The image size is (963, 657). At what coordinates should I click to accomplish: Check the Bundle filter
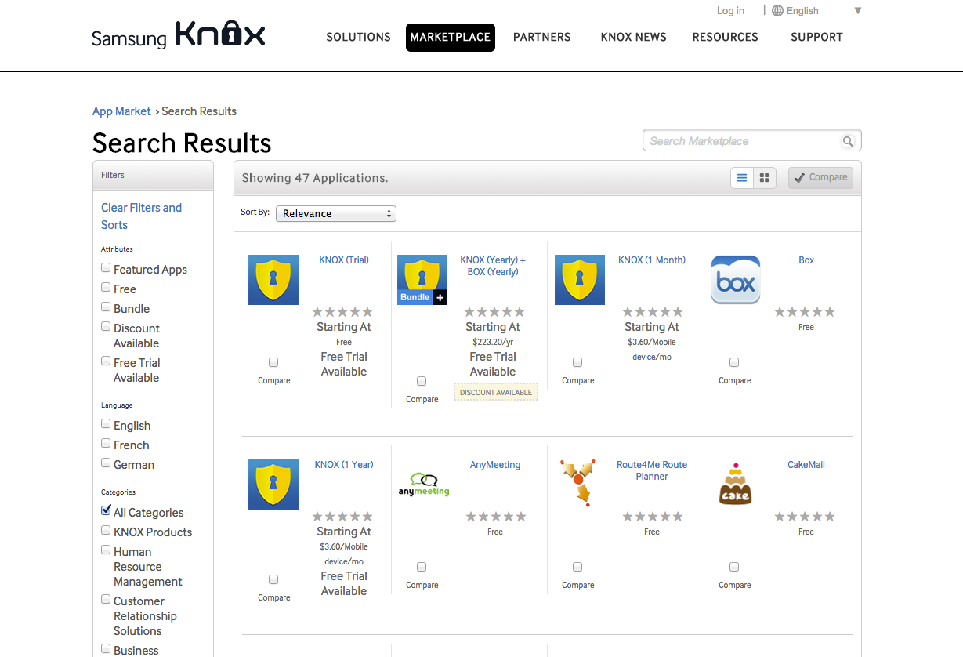[x=106, y=307]
